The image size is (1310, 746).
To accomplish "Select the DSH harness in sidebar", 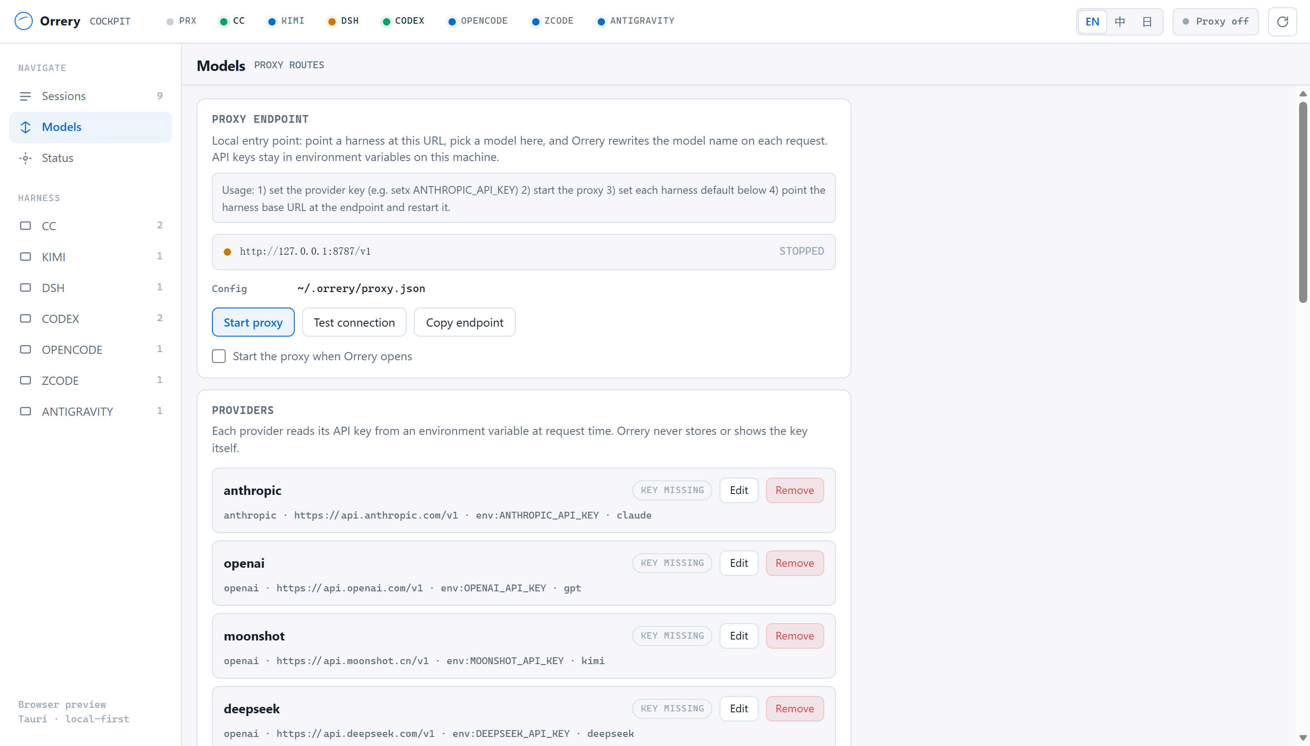I will pos(91,287).
